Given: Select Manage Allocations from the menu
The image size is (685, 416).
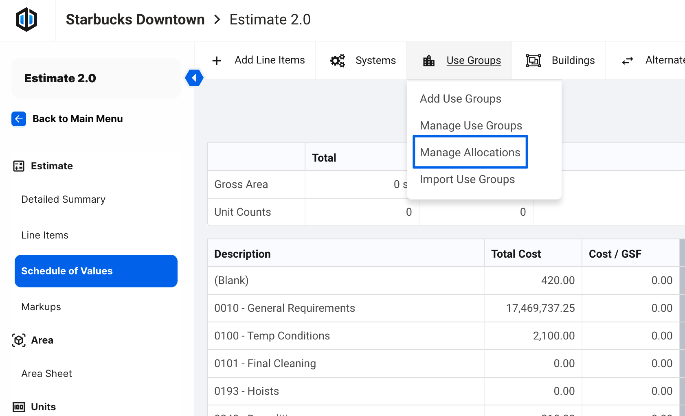Looking at the screenshot, I should [470, 152].
